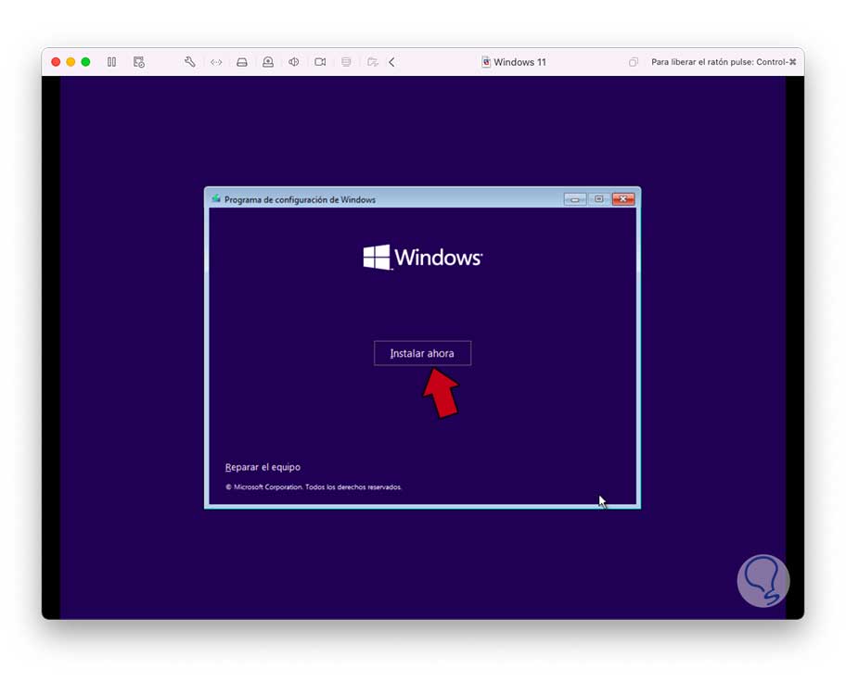The image size is (846, 695).
Task: Click the disc eject toolbar icon
Action: (267, 62)
